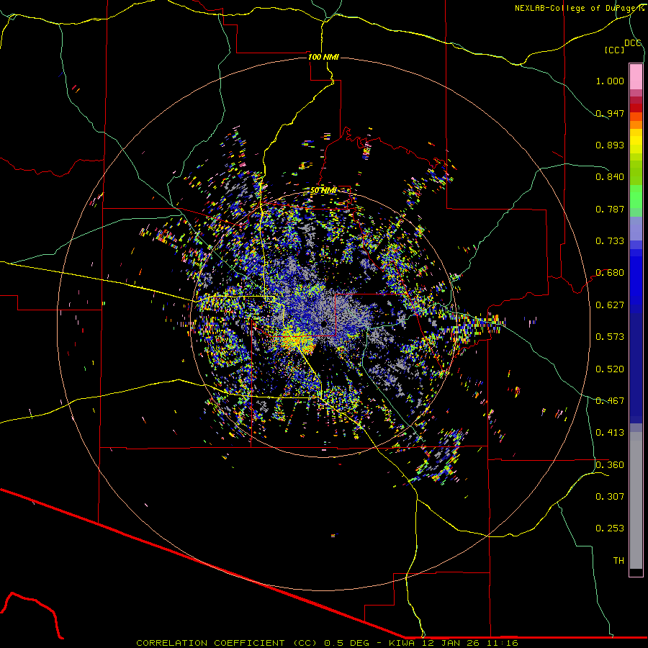Select the 0.840 value on the color scale
The image size is (648, 648).
pos(610,177)
